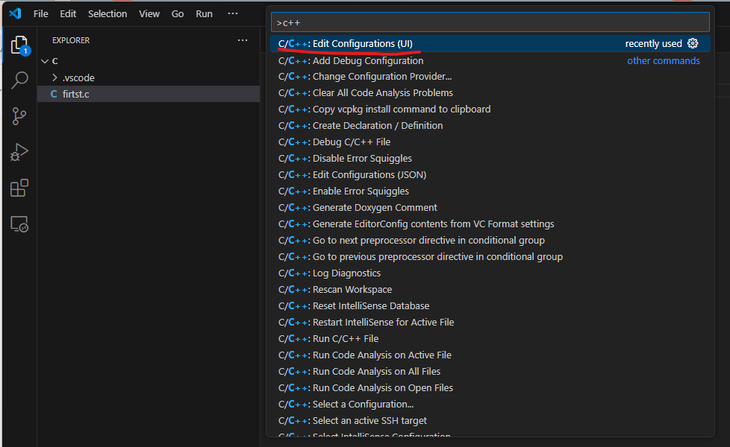
Task: Run C/C++: Add Debug Configuration
Action: (x=490, y=60)
